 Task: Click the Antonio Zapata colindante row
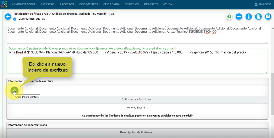coord(136,108)
